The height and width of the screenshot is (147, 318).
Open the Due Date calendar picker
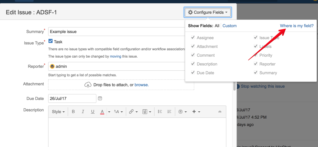click(x=100, y=98)
